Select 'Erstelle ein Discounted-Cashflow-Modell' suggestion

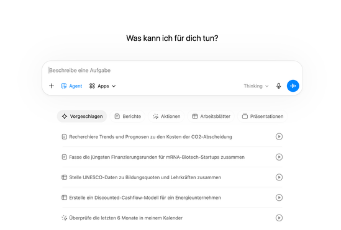(145, 197)
